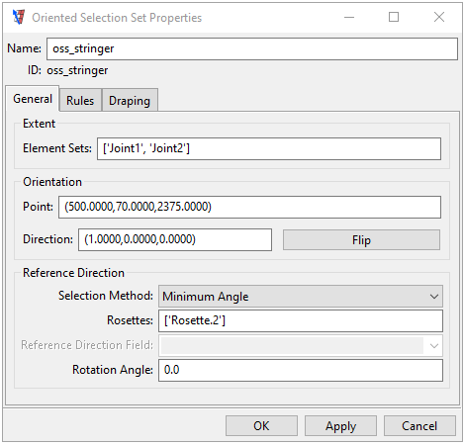Click the Direction vector field
464x445 pixels.
point(175,239)
